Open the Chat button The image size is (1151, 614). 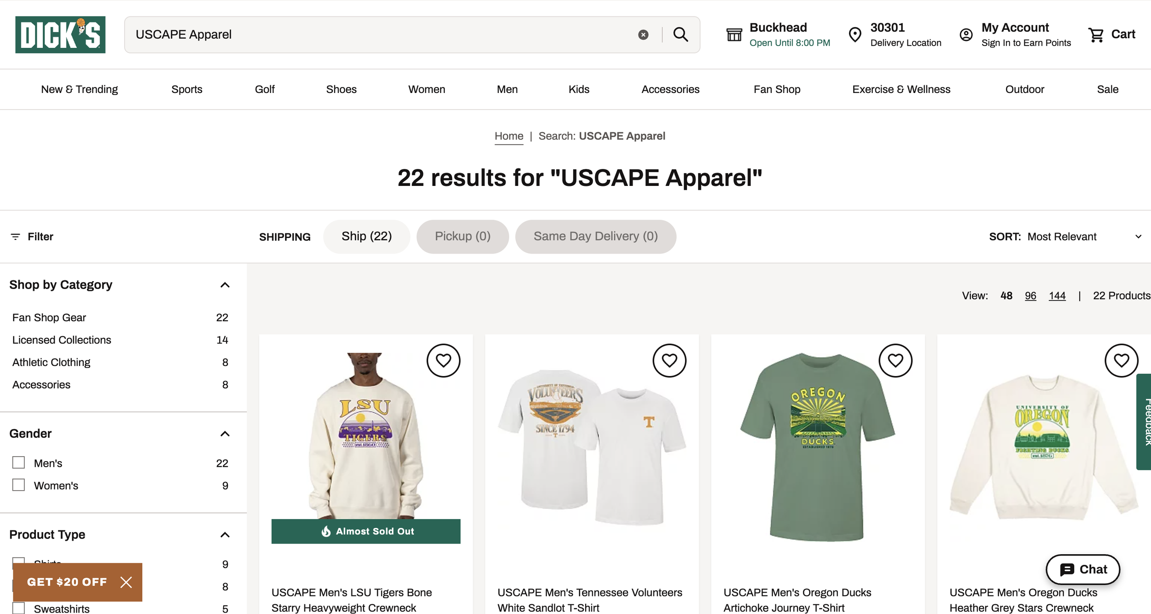click(1083, 569)
